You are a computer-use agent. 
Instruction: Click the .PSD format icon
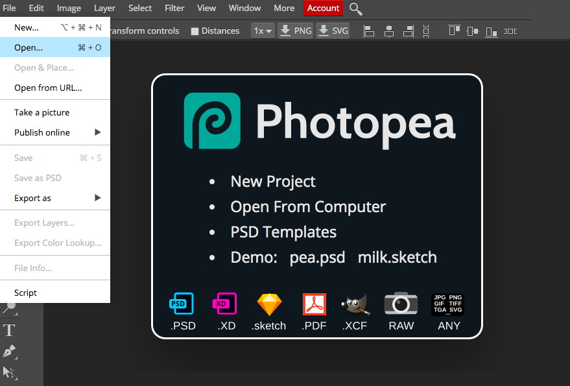tap(182, 304)
